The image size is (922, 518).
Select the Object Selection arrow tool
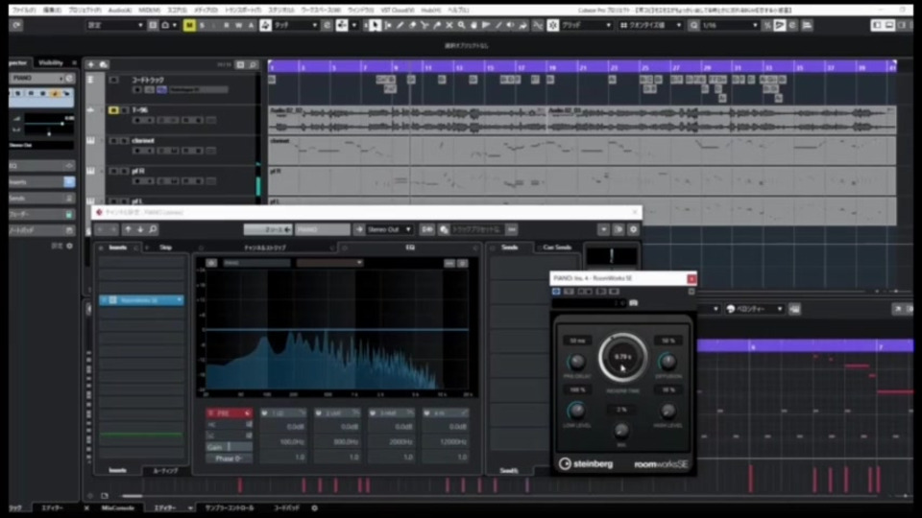[x=375, y=25]
